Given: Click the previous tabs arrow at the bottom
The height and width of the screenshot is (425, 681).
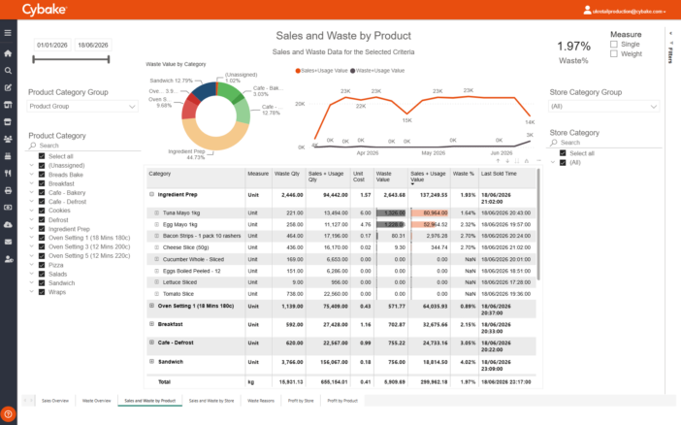Looking at the screenshot, I should tap(25, 400).
